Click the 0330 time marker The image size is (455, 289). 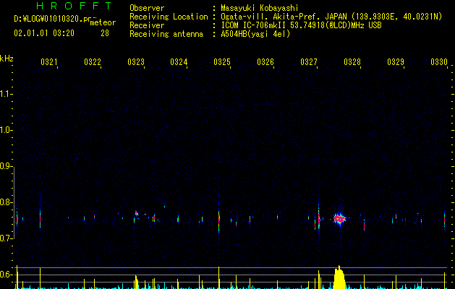click(439, 62)
